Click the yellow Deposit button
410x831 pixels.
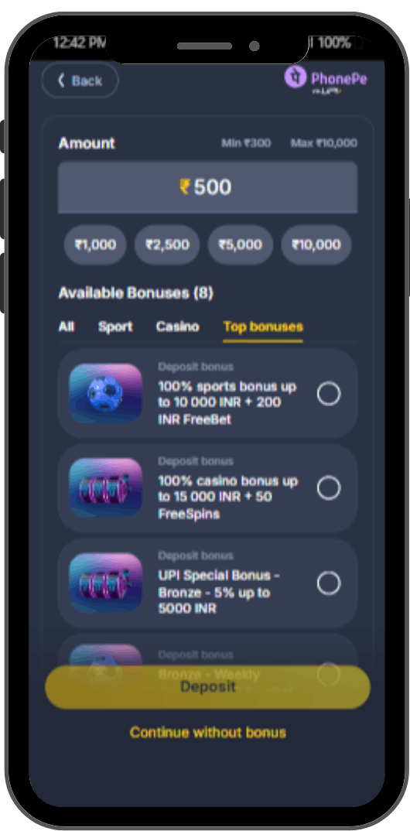point(207,687)
